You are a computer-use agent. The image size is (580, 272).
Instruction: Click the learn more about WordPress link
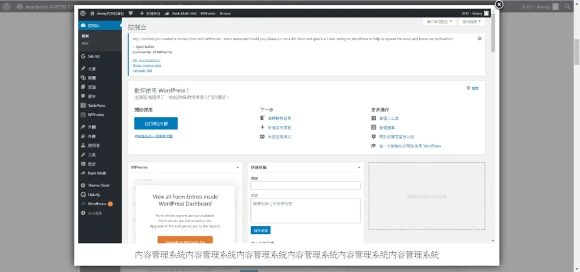tap(410, 146)
